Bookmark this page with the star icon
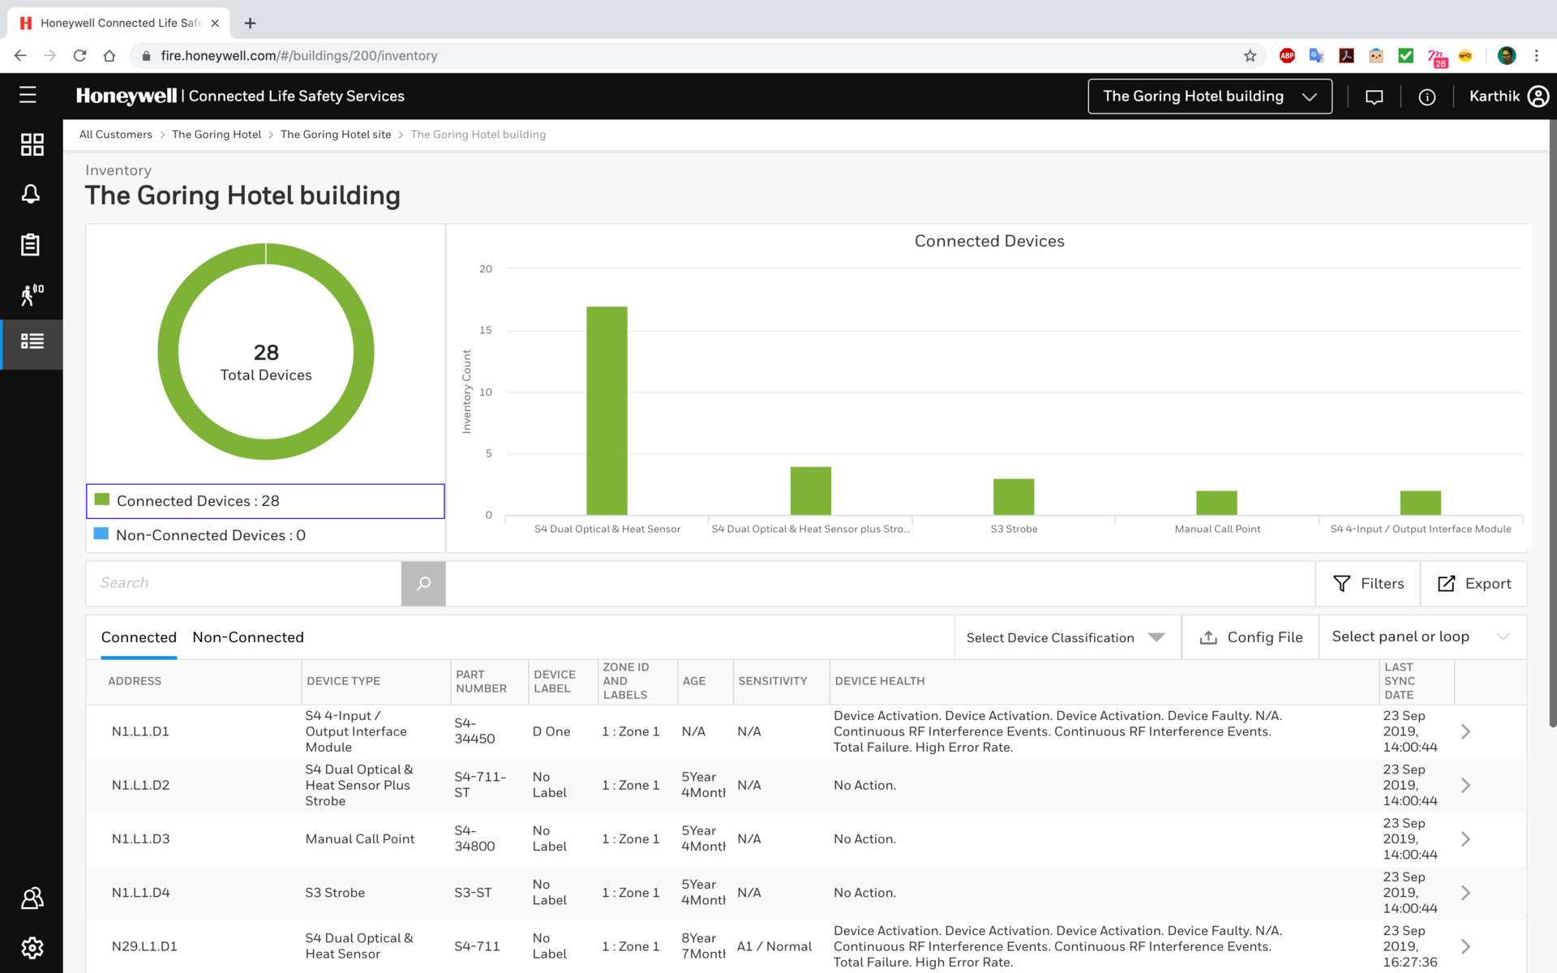1557x973 pixels. (1250, 56)
